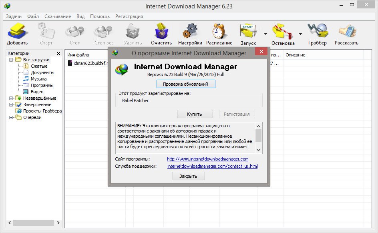The image size is (378, 233).
Task: Click the Очереди folders icon
Action: click(x=18, y=117)
